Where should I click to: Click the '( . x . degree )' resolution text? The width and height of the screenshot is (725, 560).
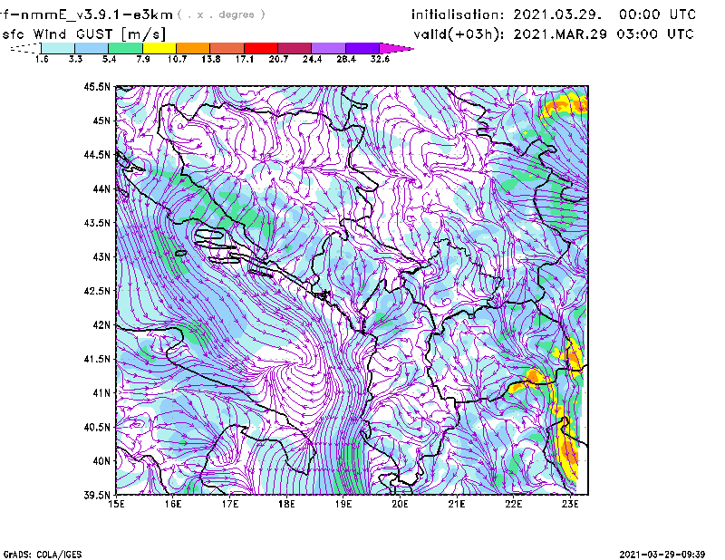coord(221,14)
